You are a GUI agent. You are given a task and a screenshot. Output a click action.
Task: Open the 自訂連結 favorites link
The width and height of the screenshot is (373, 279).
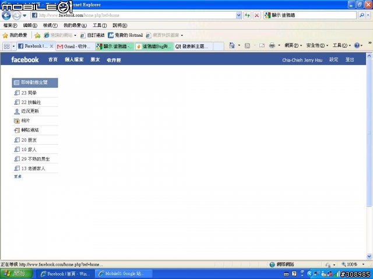[92, 35]
